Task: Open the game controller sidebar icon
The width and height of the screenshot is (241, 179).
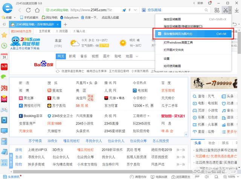Action: tap(4, 109)
